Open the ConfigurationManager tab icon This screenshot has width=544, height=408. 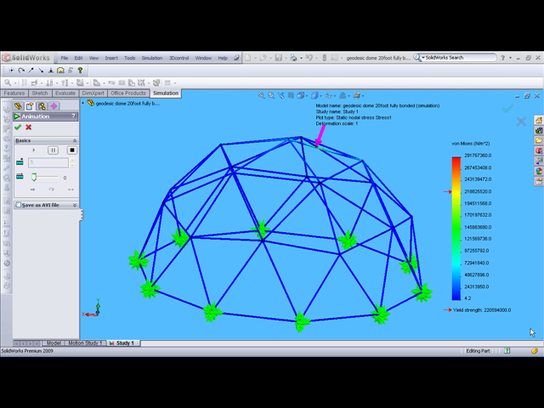point(42,106)
